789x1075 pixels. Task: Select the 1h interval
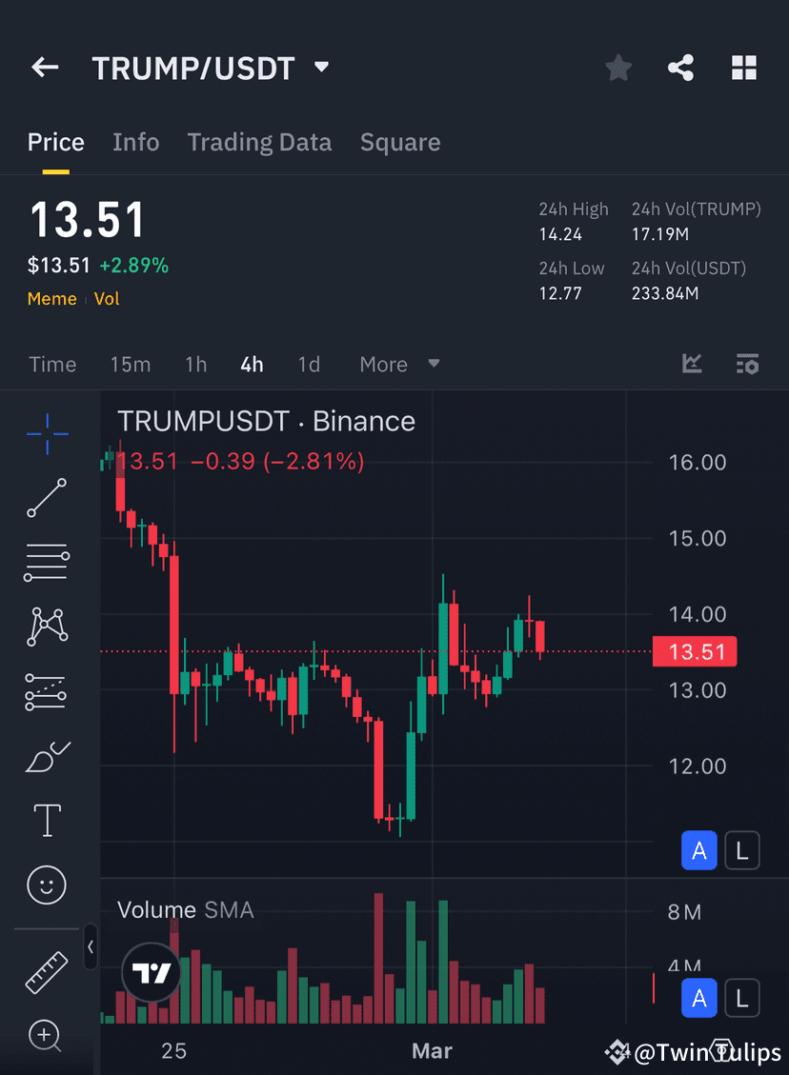195,364
